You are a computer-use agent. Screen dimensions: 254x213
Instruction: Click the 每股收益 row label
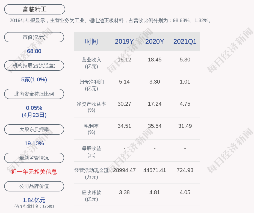(91, 152)
